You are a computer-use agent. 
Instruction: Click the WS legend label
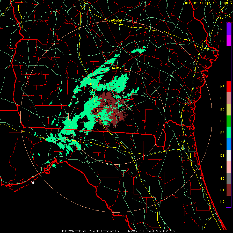222,144
